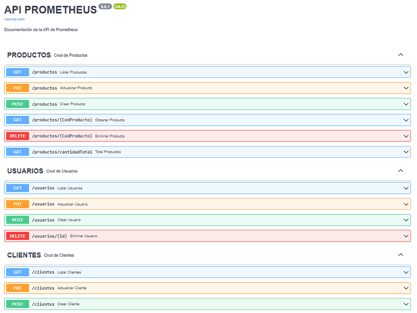Open the POST /usuarios Crear Usuario endpoint
Screen dimensions: 417x313
(43, 220)
